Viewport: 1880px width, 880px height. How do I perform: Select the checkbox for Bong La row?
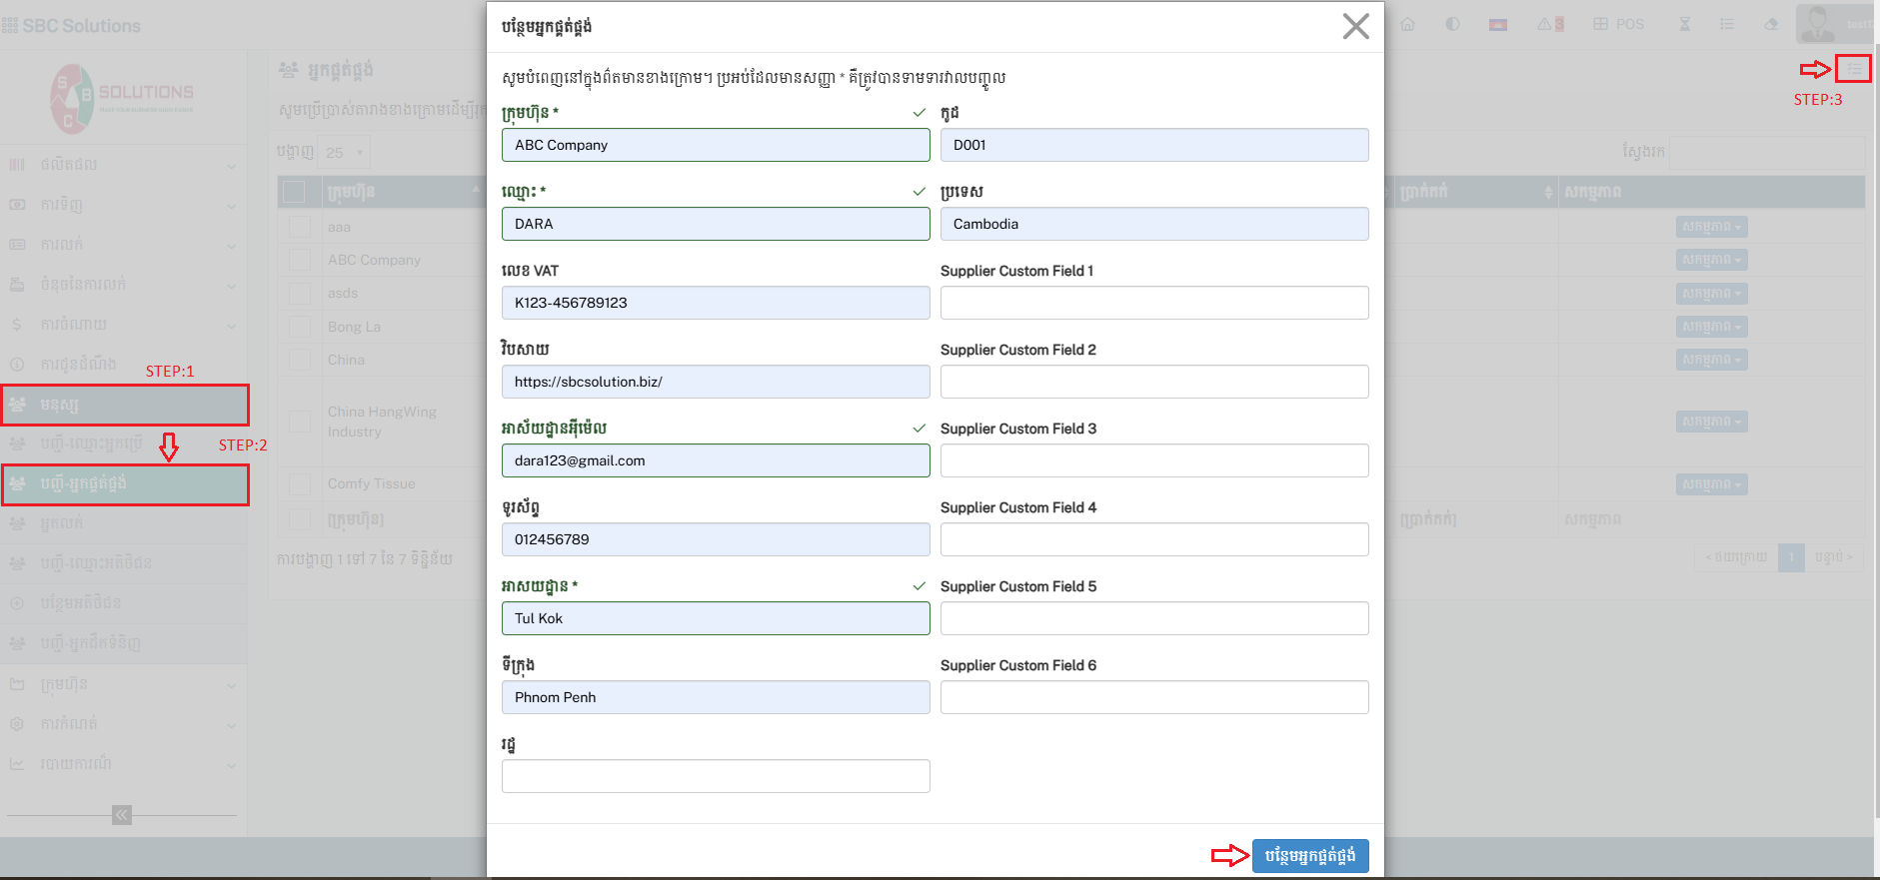299,327
